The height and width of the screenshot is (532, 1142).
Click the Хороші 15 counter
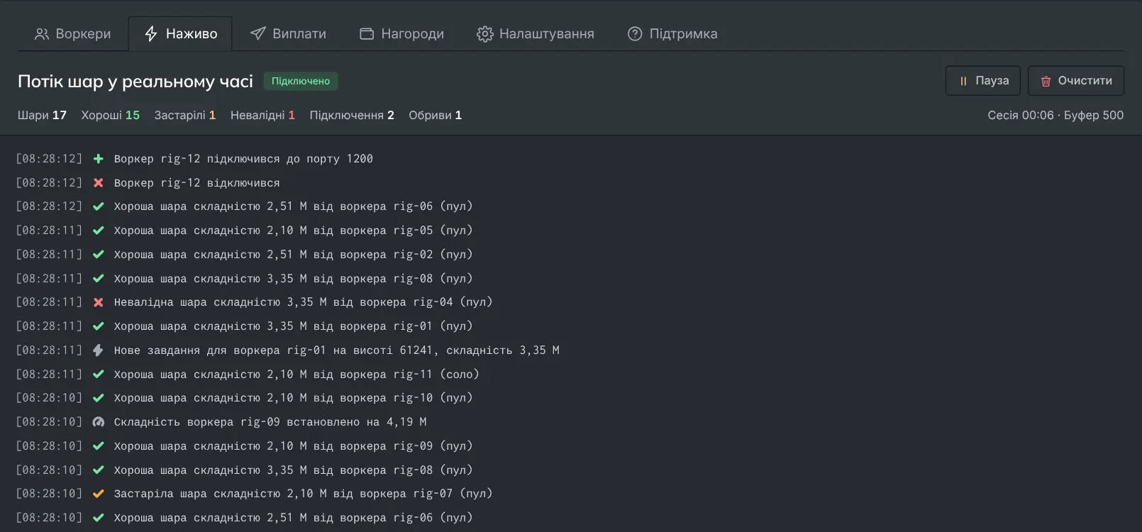111,115
